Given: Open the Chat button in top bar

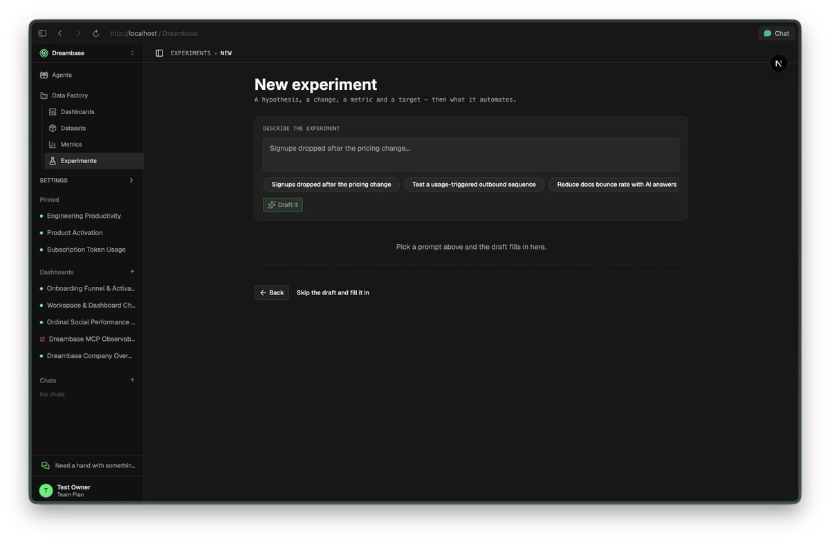Looking at the screenshot, I should click(x=777, y=33).
